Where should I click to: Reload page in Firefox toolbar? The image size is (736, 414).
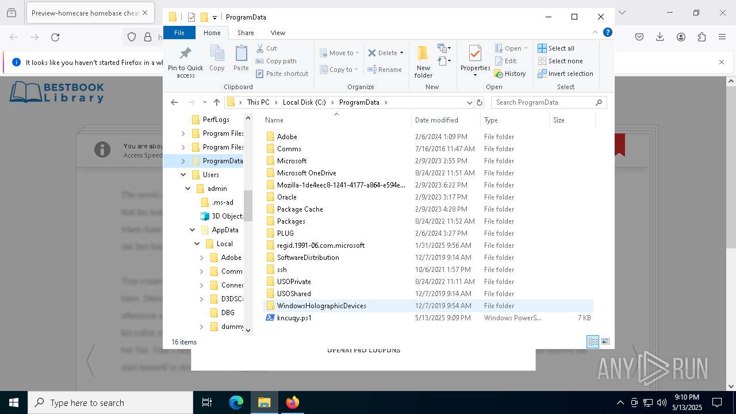click(55, 37)
